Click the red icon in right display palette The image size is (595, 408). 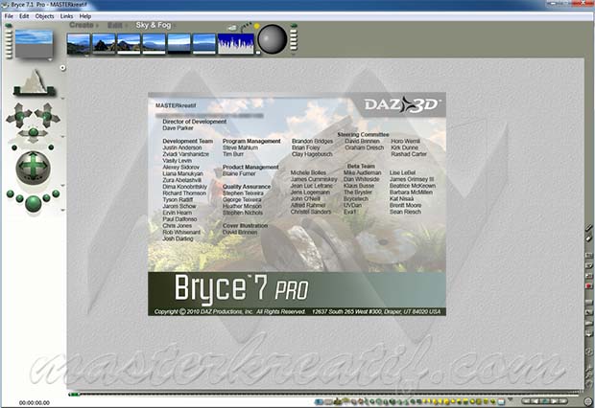click(588, 286)
